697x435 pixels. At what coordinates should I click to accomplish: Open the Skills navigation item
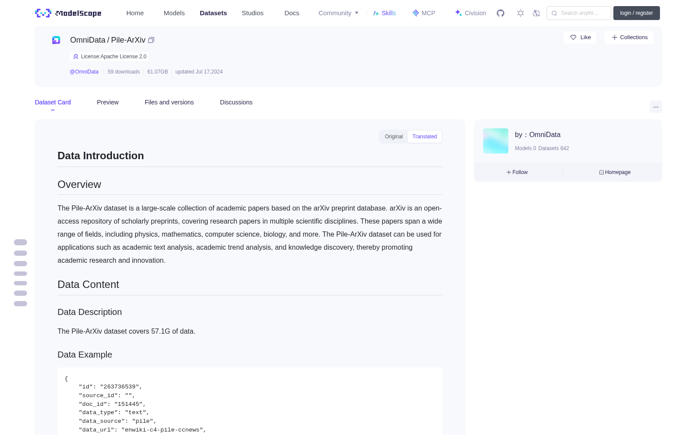pyautogui.click(x=384, y=13)
